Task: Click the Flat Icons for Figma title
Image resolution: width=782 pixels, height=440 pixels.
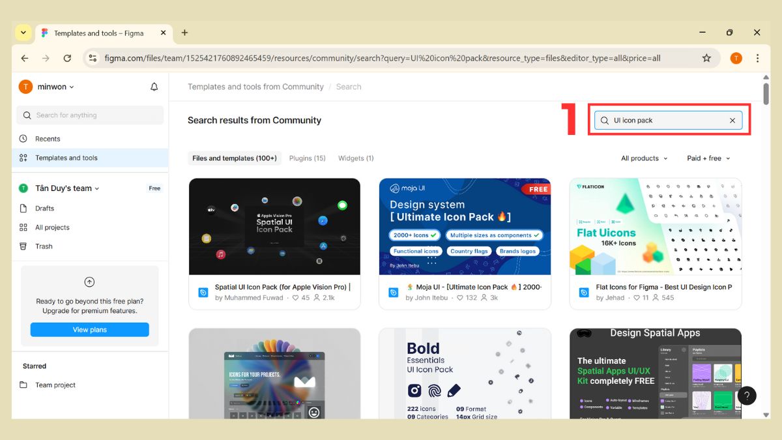Action: point(664,287)
